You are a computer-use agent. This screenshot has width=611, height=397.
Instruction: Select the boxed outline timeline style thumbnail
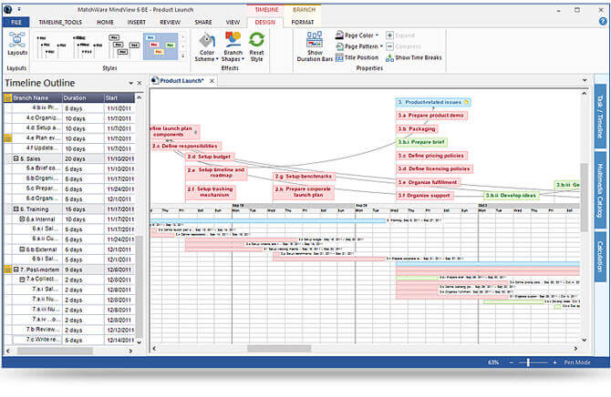[x=124, y=46]
